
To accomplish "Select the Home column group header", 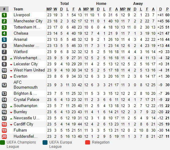I will 101,4.
